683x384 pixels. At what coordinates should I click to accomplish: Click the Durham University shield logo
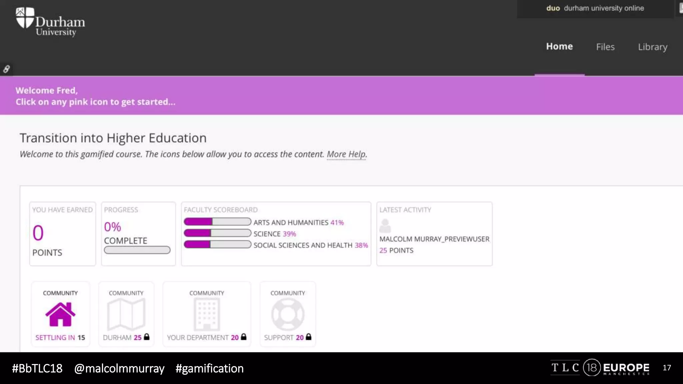tap(25, 18)
